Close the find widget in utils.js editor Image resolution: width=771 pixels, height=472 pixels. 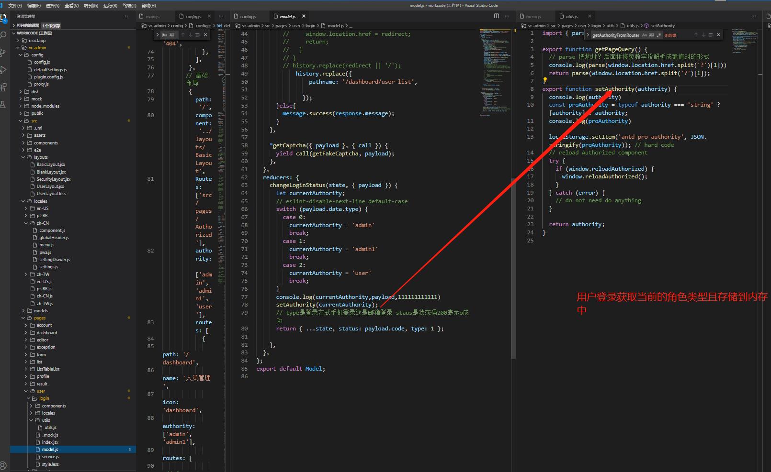tap(718, 35)
